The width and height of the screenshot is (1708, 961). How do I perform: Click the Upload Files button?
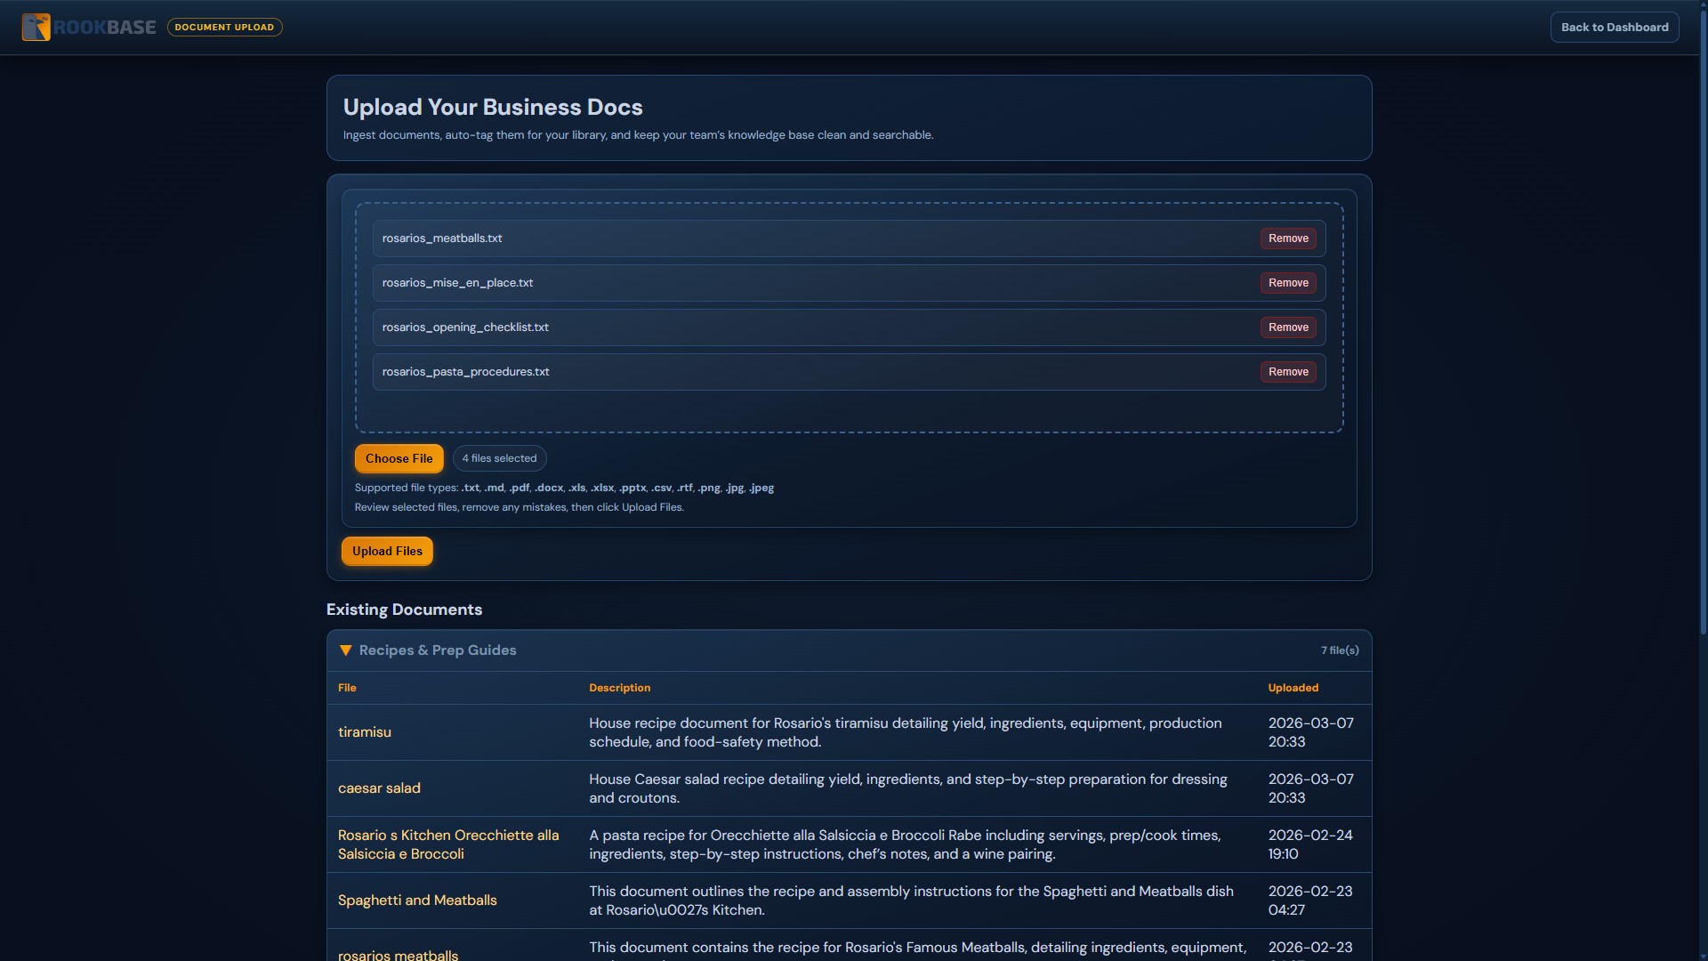[x=387, y=551]
